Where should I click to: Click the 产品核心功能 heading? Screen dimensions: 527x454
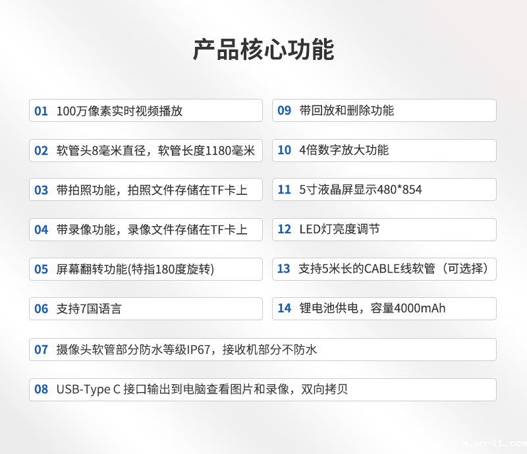point(263,50)
